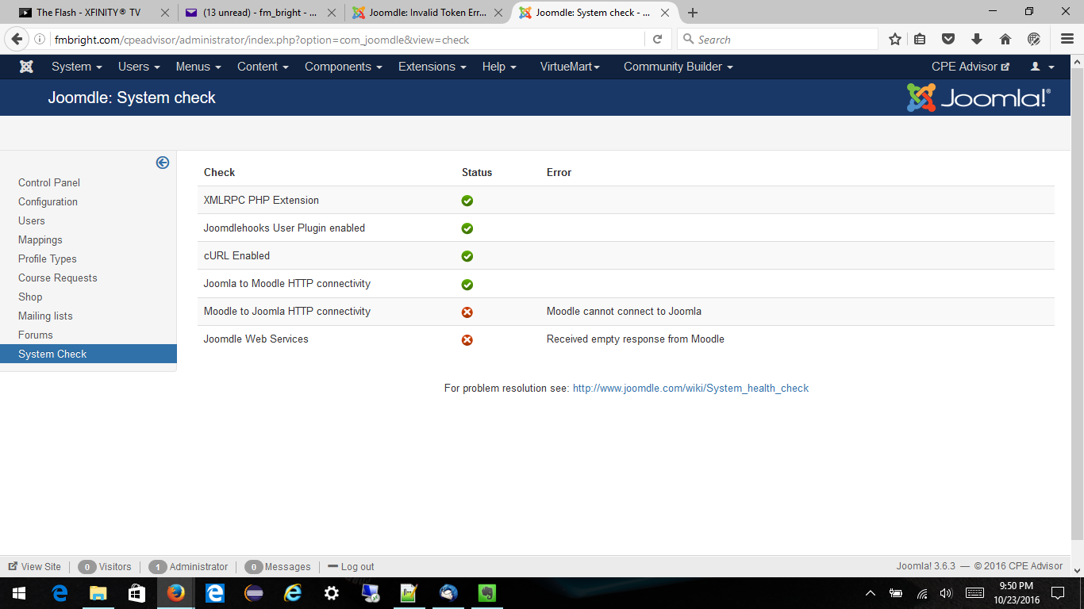Click the CPE Advisor site link
Viewport: 1084px width, 609px height.
[970, 67]
